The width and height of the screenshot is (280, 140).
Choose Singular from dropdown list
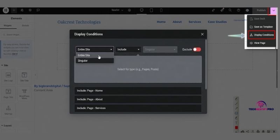click(95, 61)
